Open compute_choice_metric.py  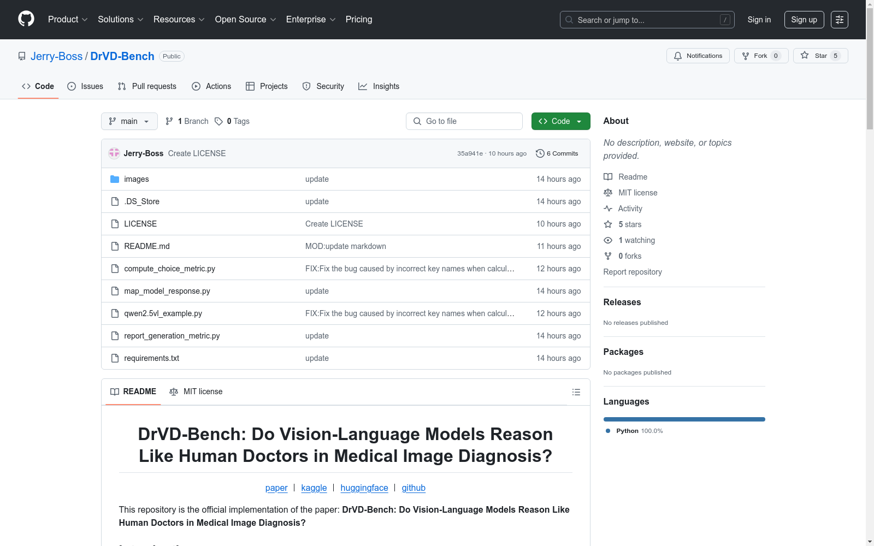point(169,269)
